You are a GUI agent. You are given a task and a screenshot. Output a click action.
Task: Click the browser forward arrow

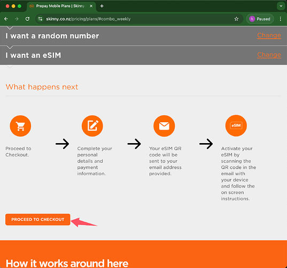coord(17,19)
